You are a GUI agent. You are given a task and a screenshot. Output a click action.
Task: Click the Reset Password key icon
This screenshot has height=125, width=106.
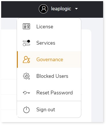pyautogui.click(x=26, y=93)
